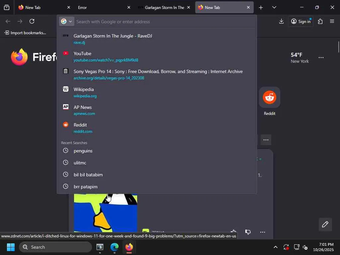Close the Garlagan Storm tab

tap(189, 7)
